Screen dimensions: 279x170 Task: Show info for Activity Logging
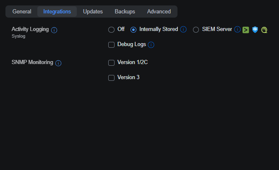[x=54, y=30]
